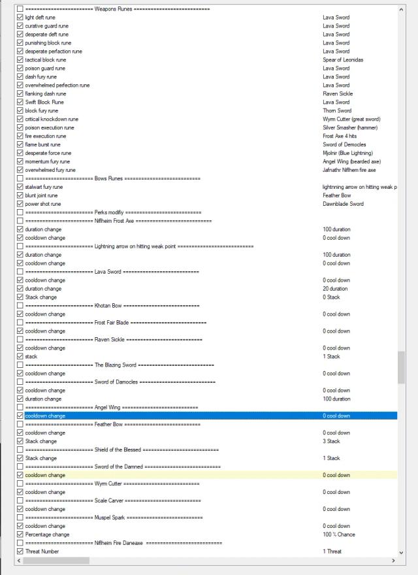Screen dimensions: 418x575
Task: Click Raven Sickle value of flanking dash rune
Action: [338, 93]
